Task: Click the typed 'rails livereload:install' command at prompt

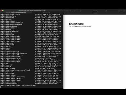Action: click(x=25, y=85)
